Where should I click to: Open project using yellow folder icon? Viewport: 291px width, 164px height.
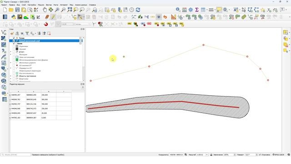pos(11,10)
